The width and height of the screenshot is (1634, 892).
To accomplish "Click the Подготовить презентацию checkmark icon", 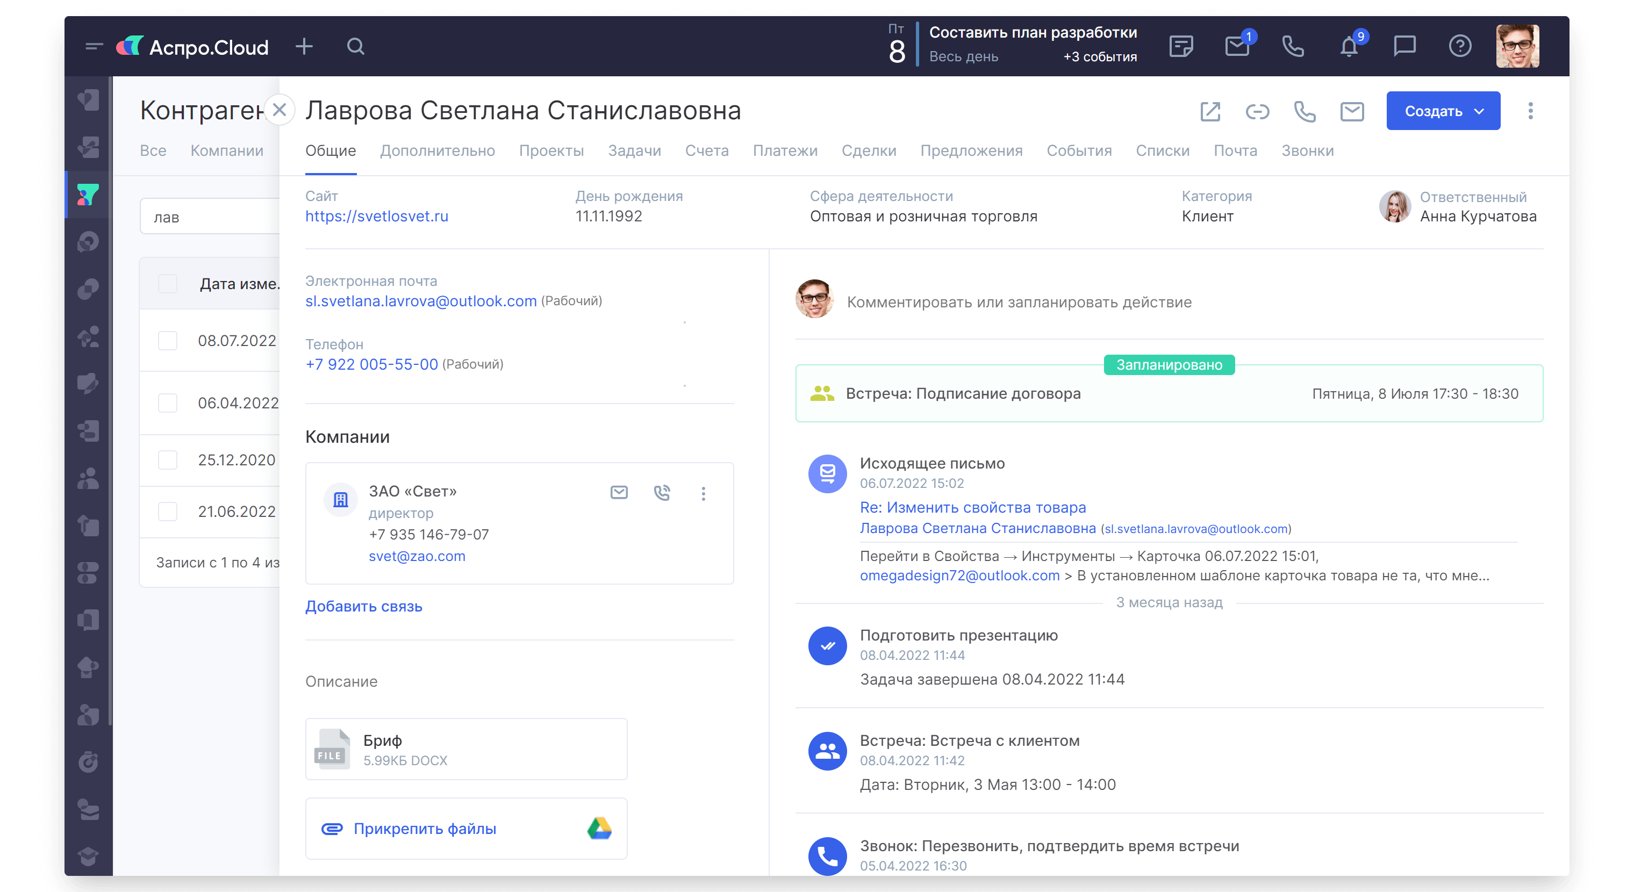I will pos(827,645).
